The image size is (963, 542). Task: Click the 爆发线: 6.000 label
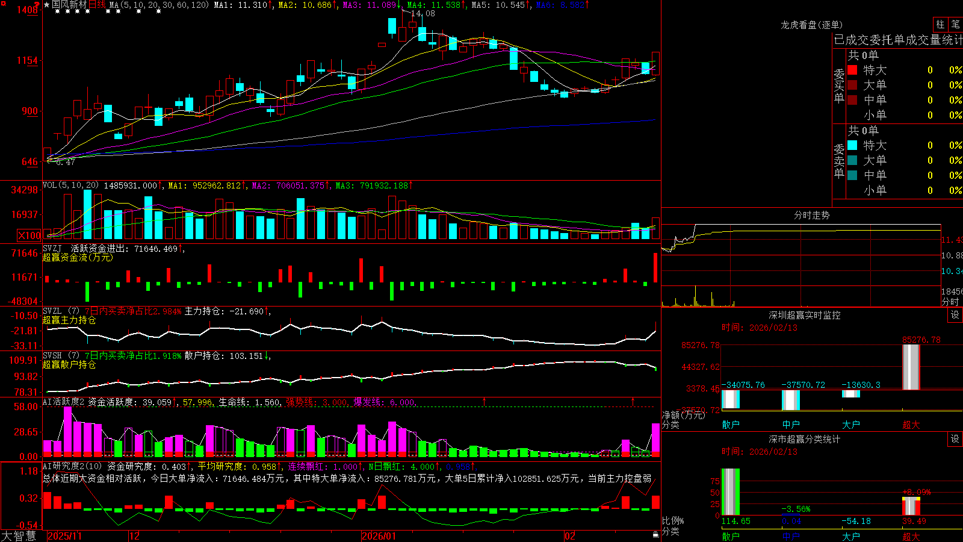click(384, 402)
